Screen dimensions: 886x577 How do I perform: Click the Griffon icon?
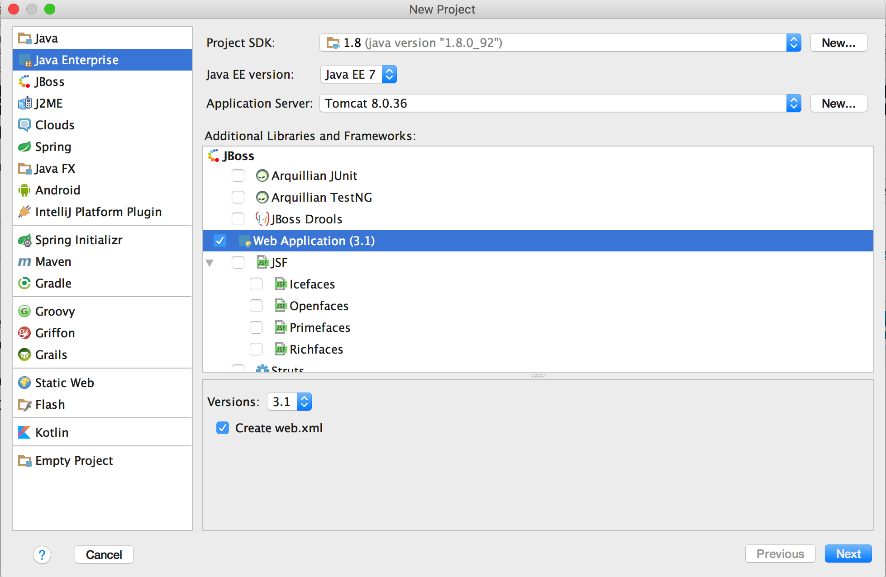(24, 333)
